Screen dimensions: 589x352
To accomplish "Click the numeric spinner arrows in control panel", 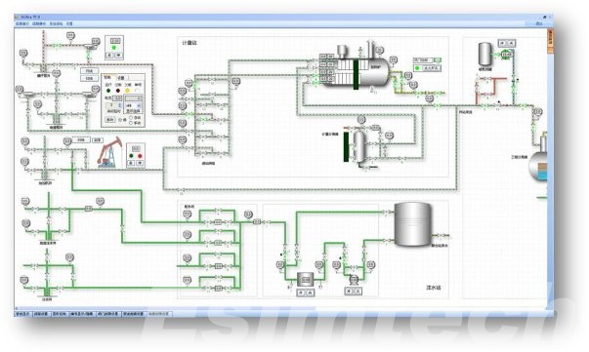I will click(x=120, y=105).
